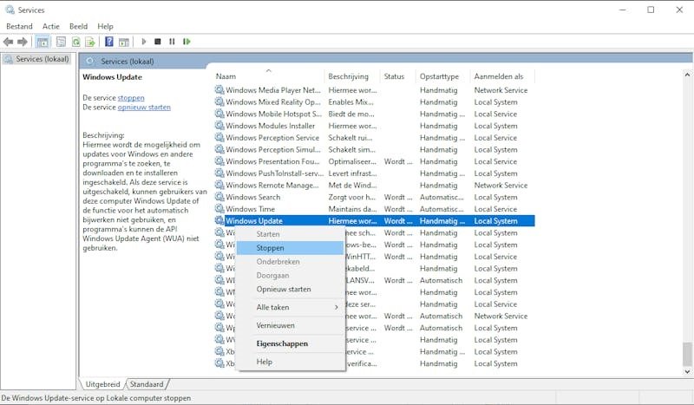Image resolution: width=694 pixels, height=405 pixels.
Task: Click the Properties sheet toolbar icon
Action: point(61,42)
